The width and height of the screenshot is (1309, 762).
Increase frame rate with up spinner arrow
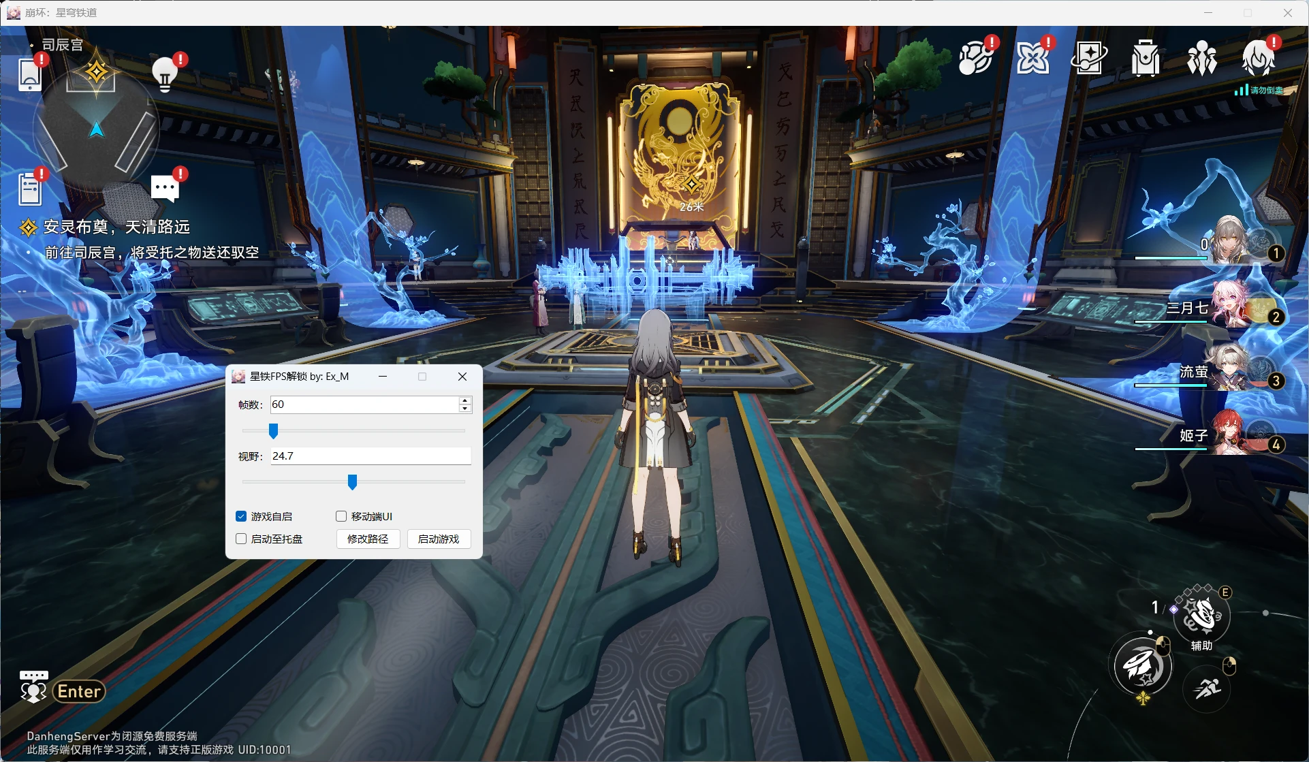pos(464,400)
